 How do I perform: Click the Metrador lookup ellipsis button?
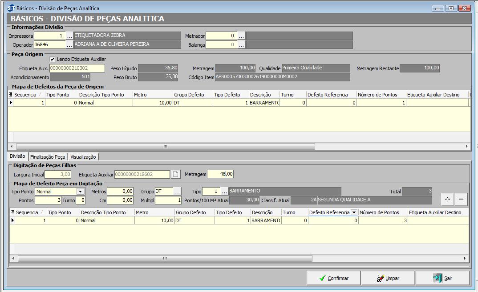241,36
